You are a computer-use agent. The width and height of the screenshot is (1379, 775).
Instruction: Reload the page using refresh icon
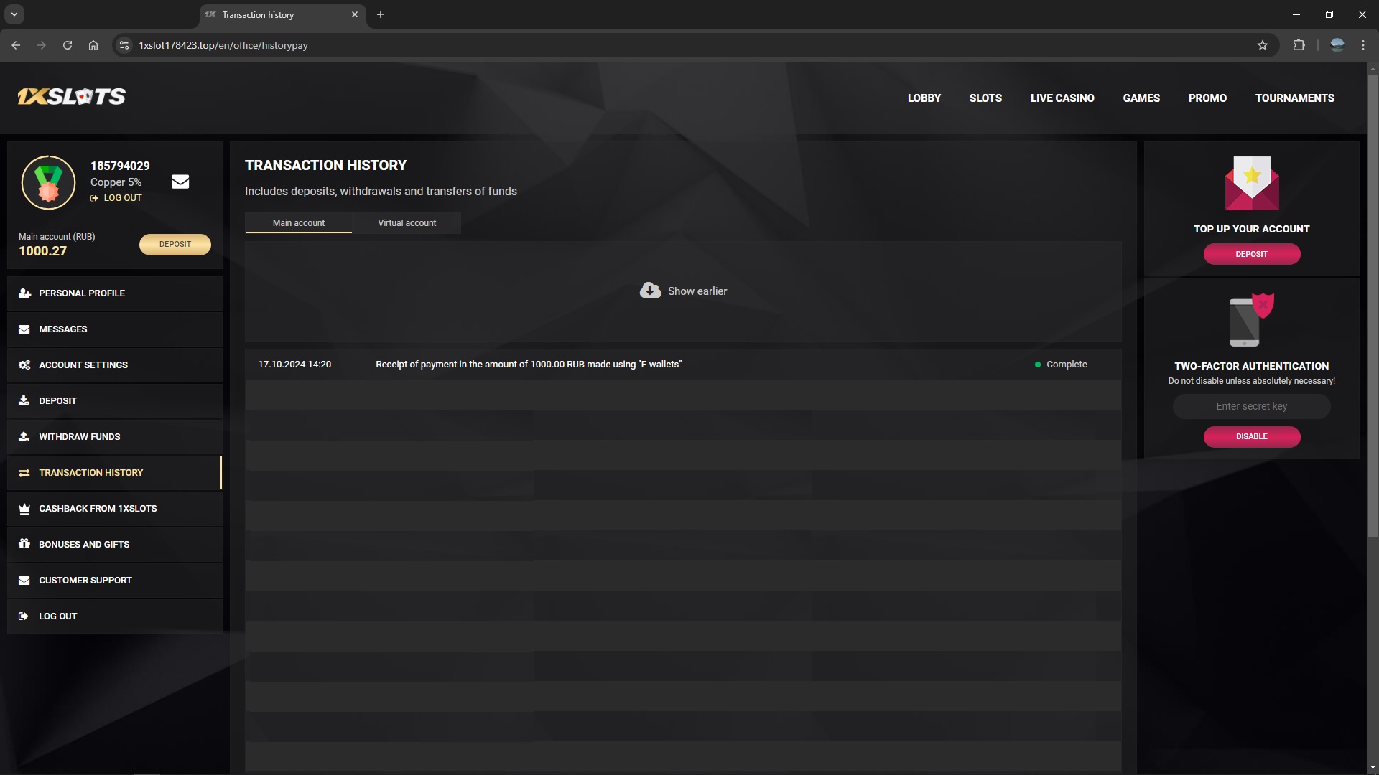(68, 45)
